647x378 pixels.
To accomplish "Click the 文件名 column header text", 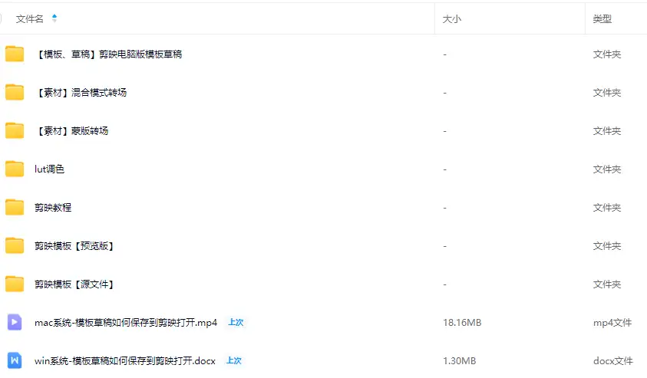I will [x=29, y=18].
